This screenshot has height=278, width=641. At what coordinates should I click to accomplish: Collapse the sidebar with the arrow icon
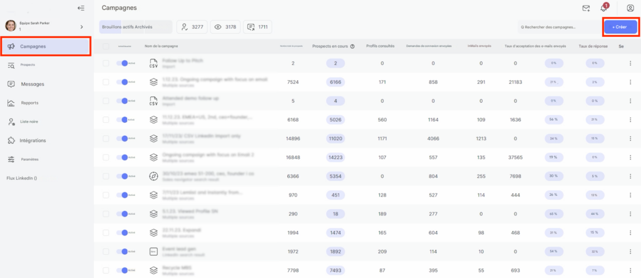pos(81,8)
